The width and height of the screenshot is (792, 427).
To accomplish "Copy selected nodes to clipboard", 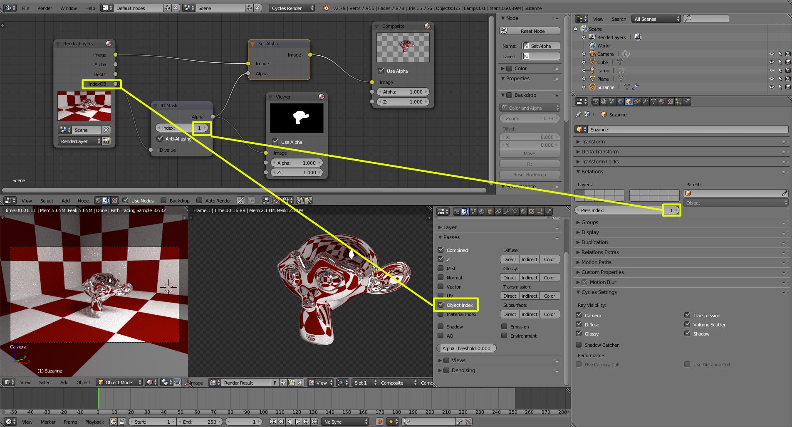I will coord(300,200).
